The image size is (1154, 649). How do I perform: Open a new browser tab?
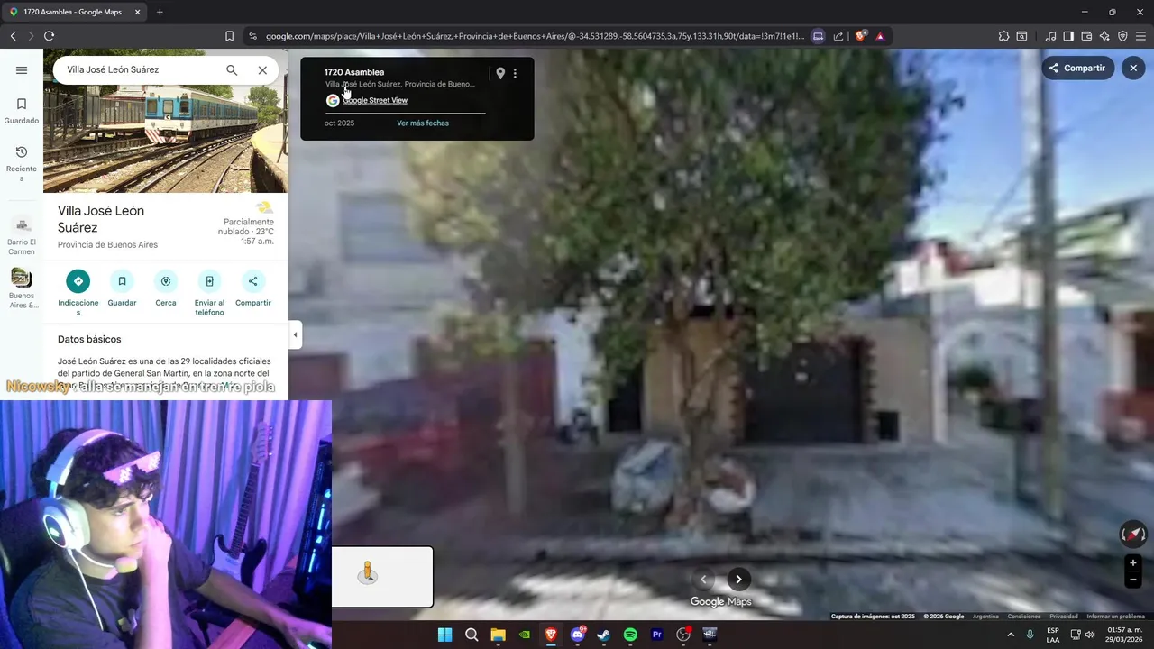160,12
